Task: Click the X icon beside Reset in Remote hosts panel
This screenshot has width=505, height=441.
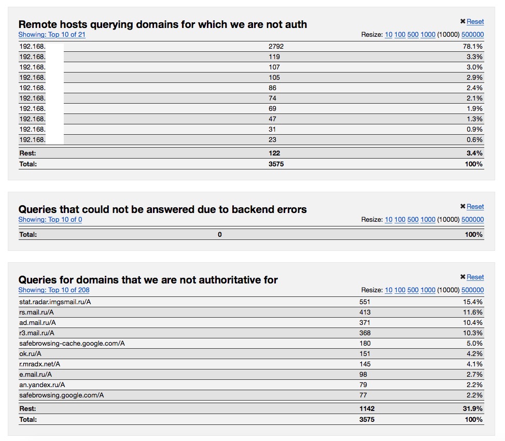Action: pos(463,21)
